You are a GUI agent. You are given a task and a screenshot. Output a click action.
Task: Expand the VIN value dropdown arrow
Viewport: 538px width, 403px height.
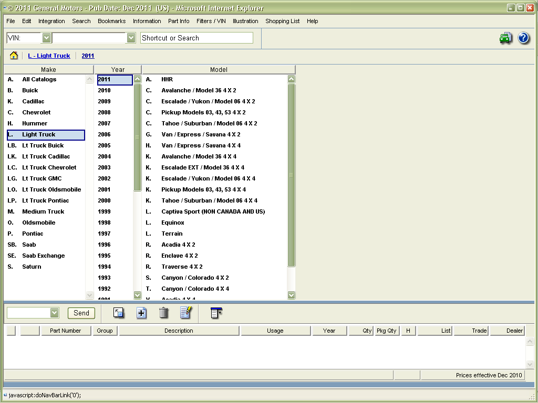131,38
